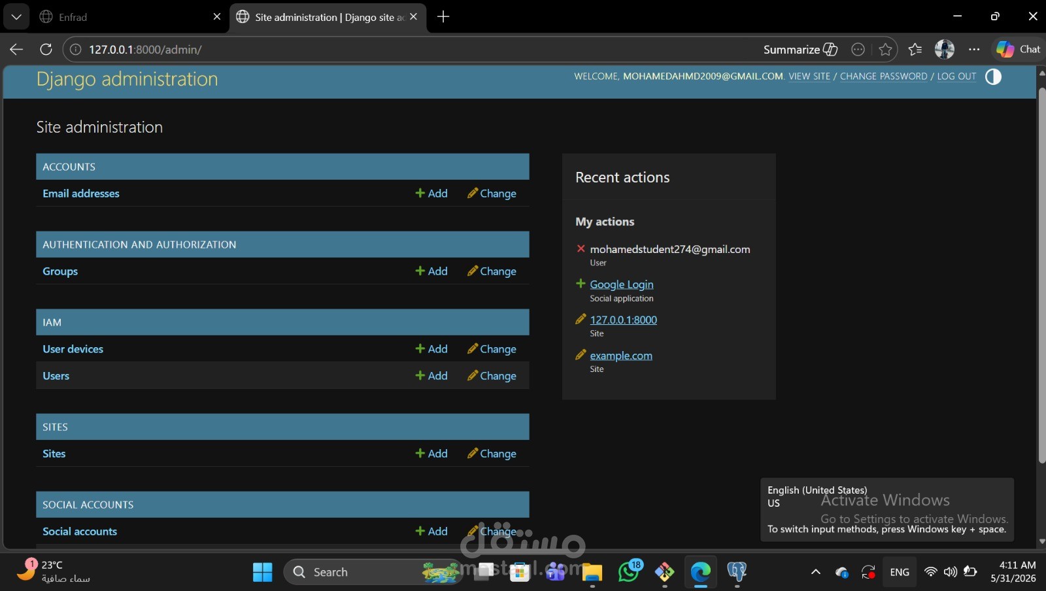Screen dimensions: 1046x591
Task: Open the Sites model link
Action: (x=54, y=454)
